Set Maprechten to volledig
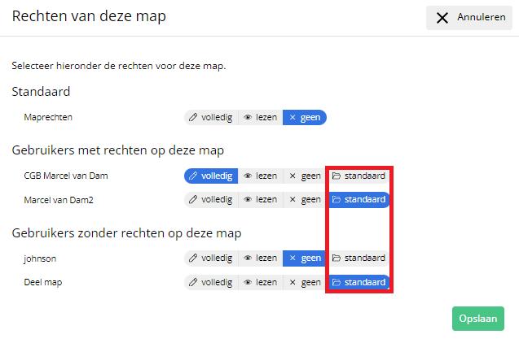The width and height of the screenshot is (519, 343). (211, 117)
